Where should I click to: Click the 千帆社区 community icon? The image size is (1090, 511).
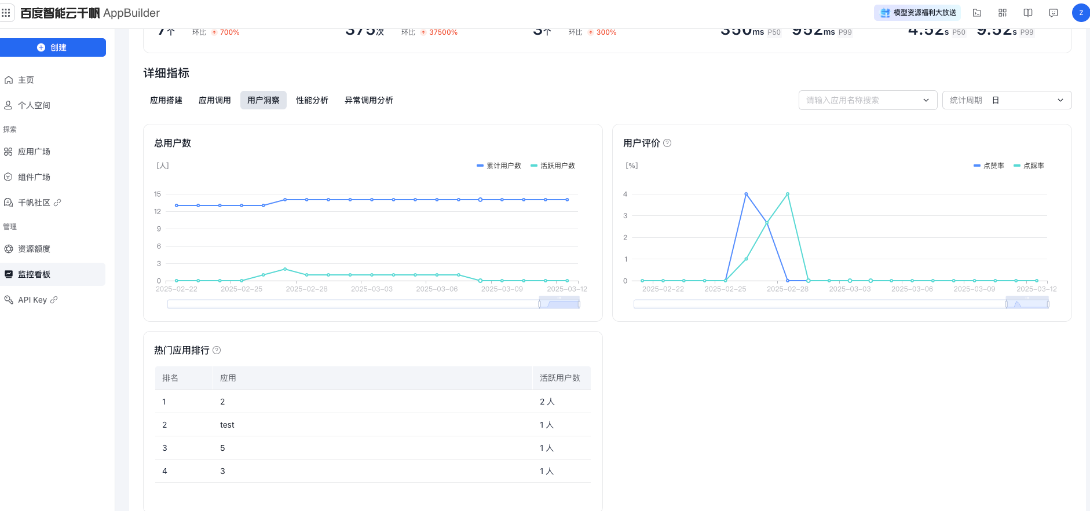(x=9, y=203)
